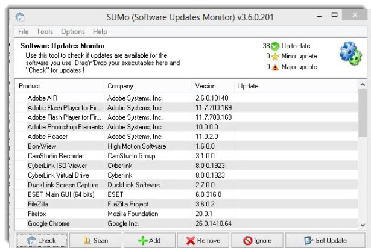Open the Options menu
Screen dimensions: 371x248
pos(73,31)
